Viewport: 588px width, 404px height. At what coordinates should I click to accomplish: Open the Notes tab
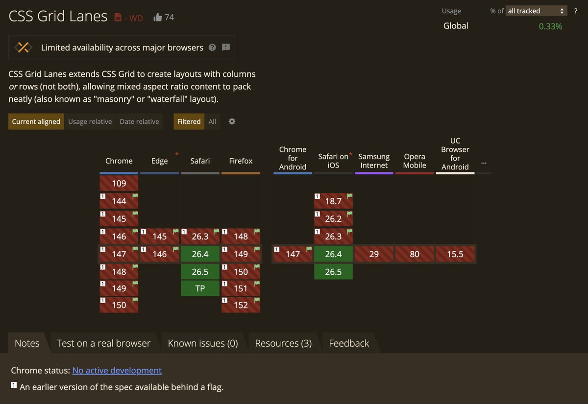pos(27,343)
